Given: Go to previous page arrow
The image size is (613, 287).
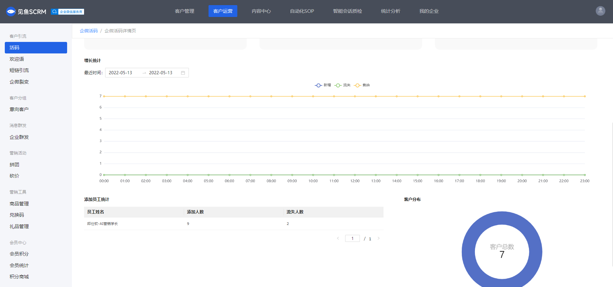Looking at the screenshot, I should [x=338, y=238].
